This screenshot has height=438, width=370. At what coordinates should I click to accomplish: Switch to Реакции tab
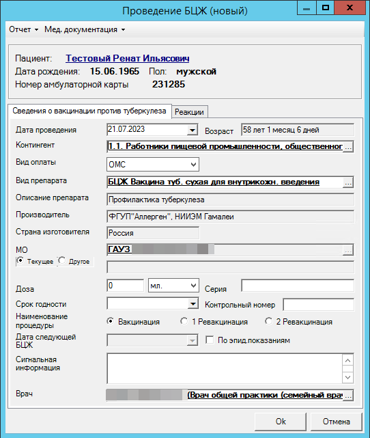click(189, 112)
